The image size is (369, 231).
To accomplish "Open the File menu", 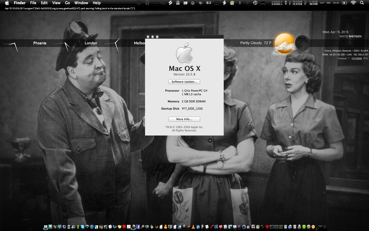I will click(33, 3).
